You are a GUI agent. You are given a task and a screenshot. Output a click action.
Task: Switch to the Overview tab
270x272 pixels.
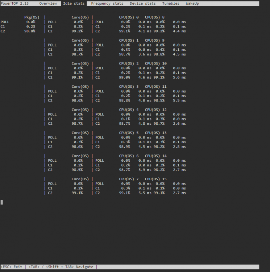click(48, 4)
